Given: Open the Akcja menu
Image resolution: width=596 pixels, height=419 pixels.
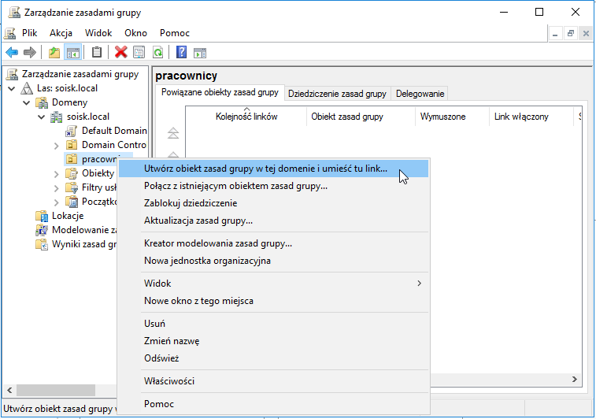Looking at the screenshot, I should tap(61, 33).
